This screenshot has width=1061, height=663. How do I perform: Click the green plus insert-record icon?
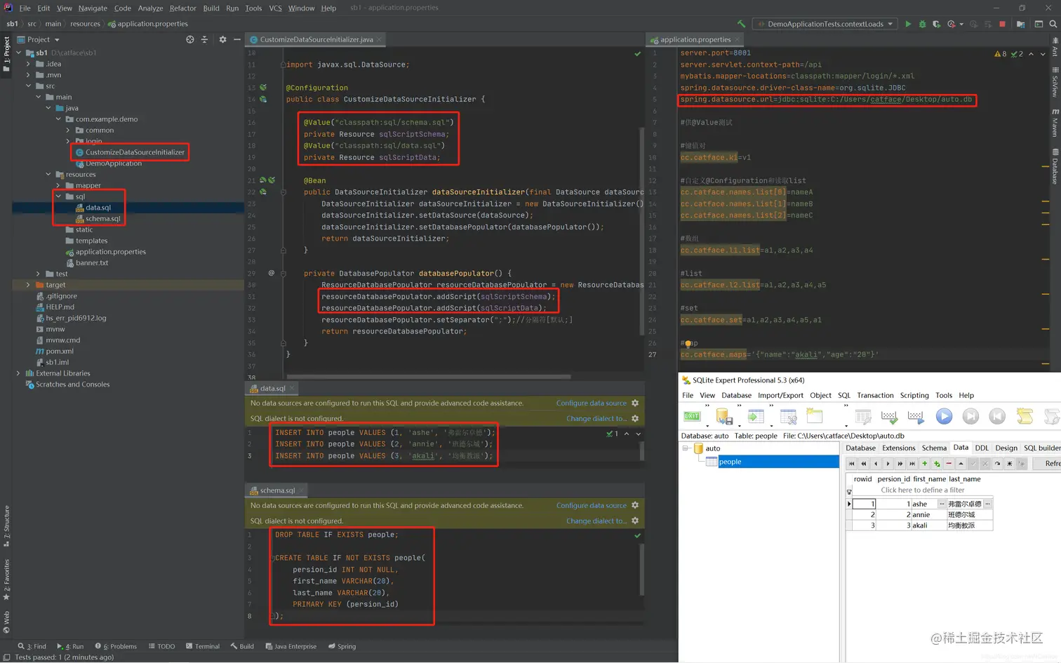click(924, 464)
